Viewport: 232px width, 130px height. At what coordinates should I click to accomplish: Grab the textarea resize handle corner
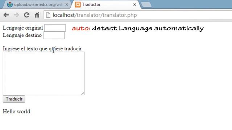click(83, 94)
